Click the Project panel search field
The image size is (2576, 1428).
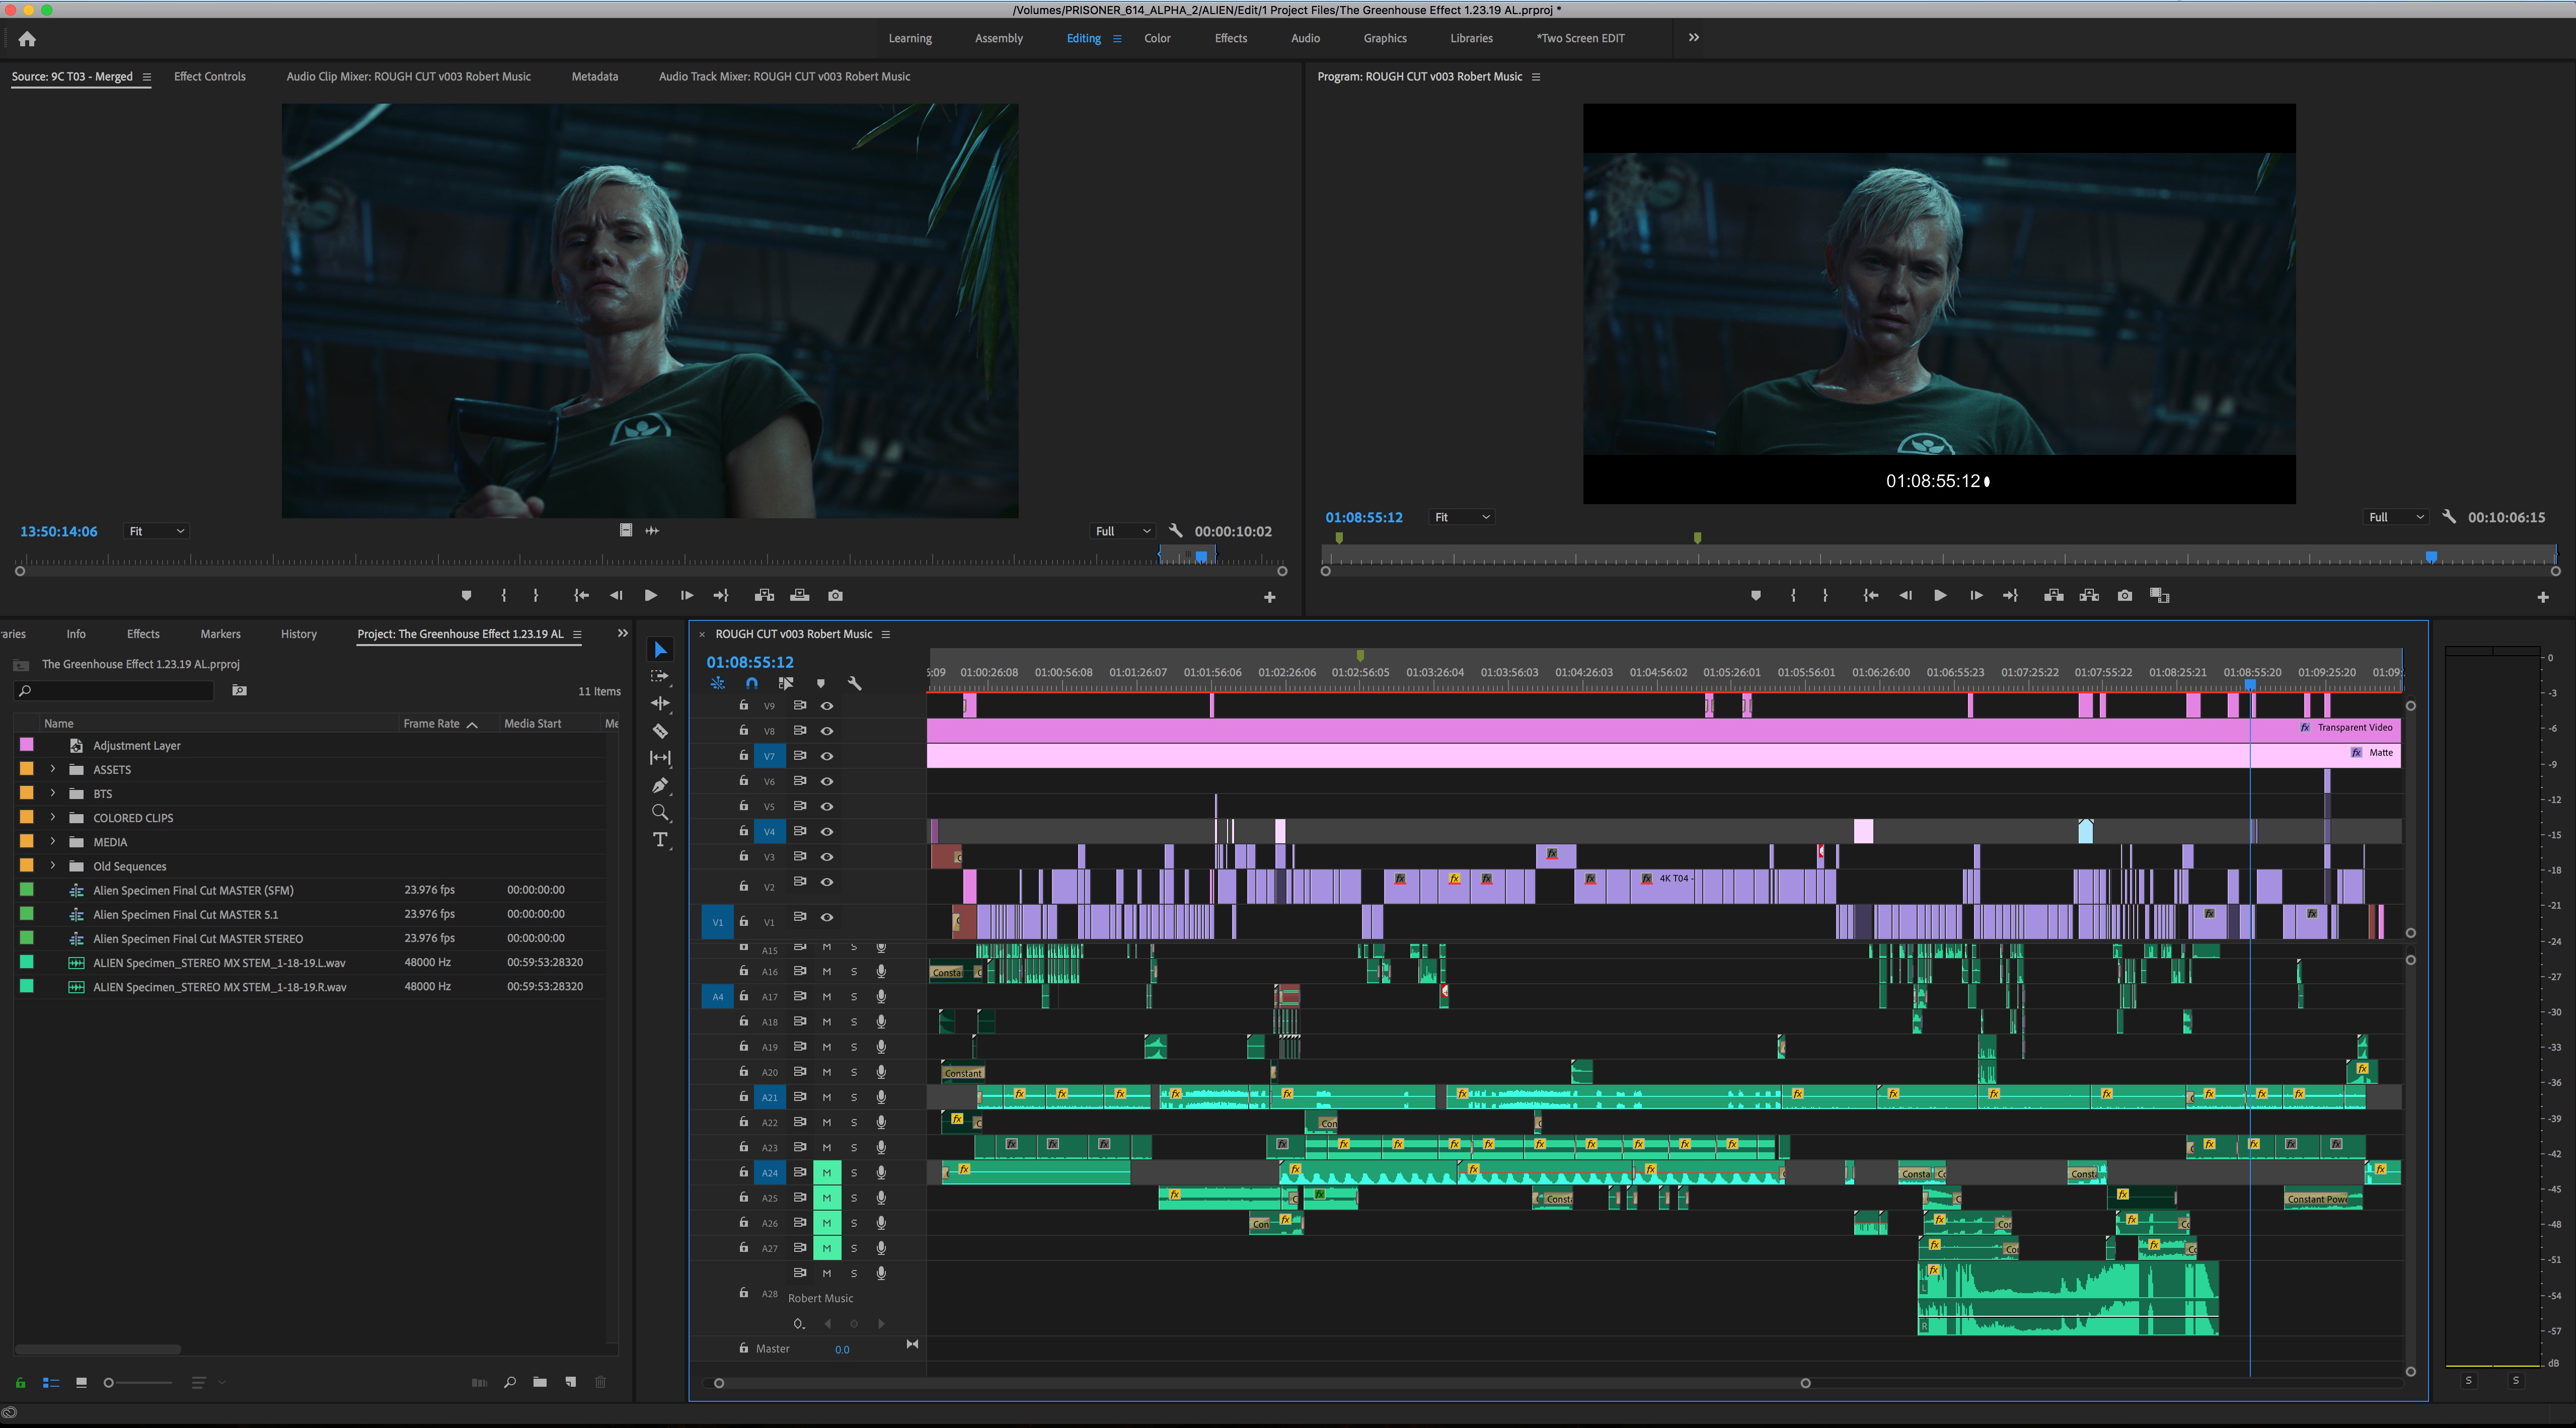pyautogui.click(x=114, y=691)
